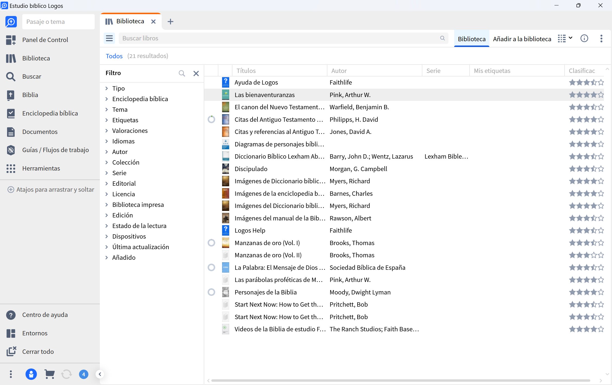Collapse the sidebar with the arrow button
The image size is (612, 385).
tap(100, 374)
